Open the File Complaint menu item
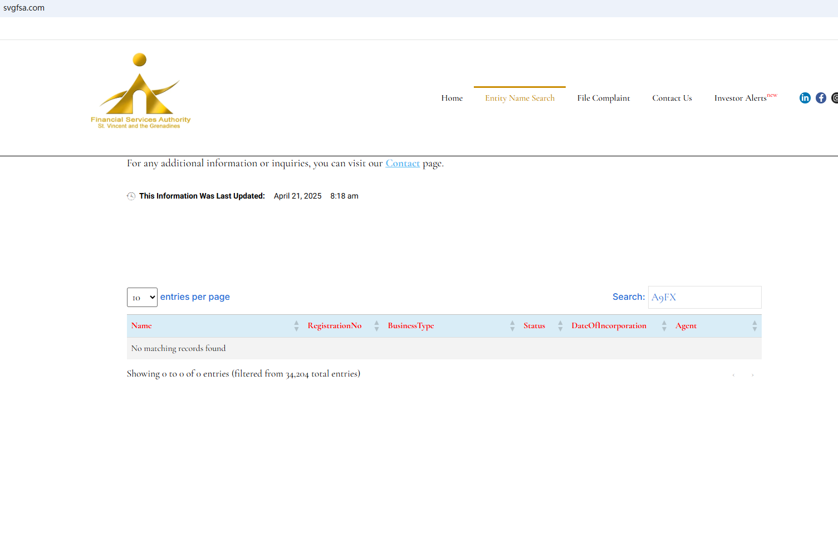 pyautogui.click(x=604, y=98)
